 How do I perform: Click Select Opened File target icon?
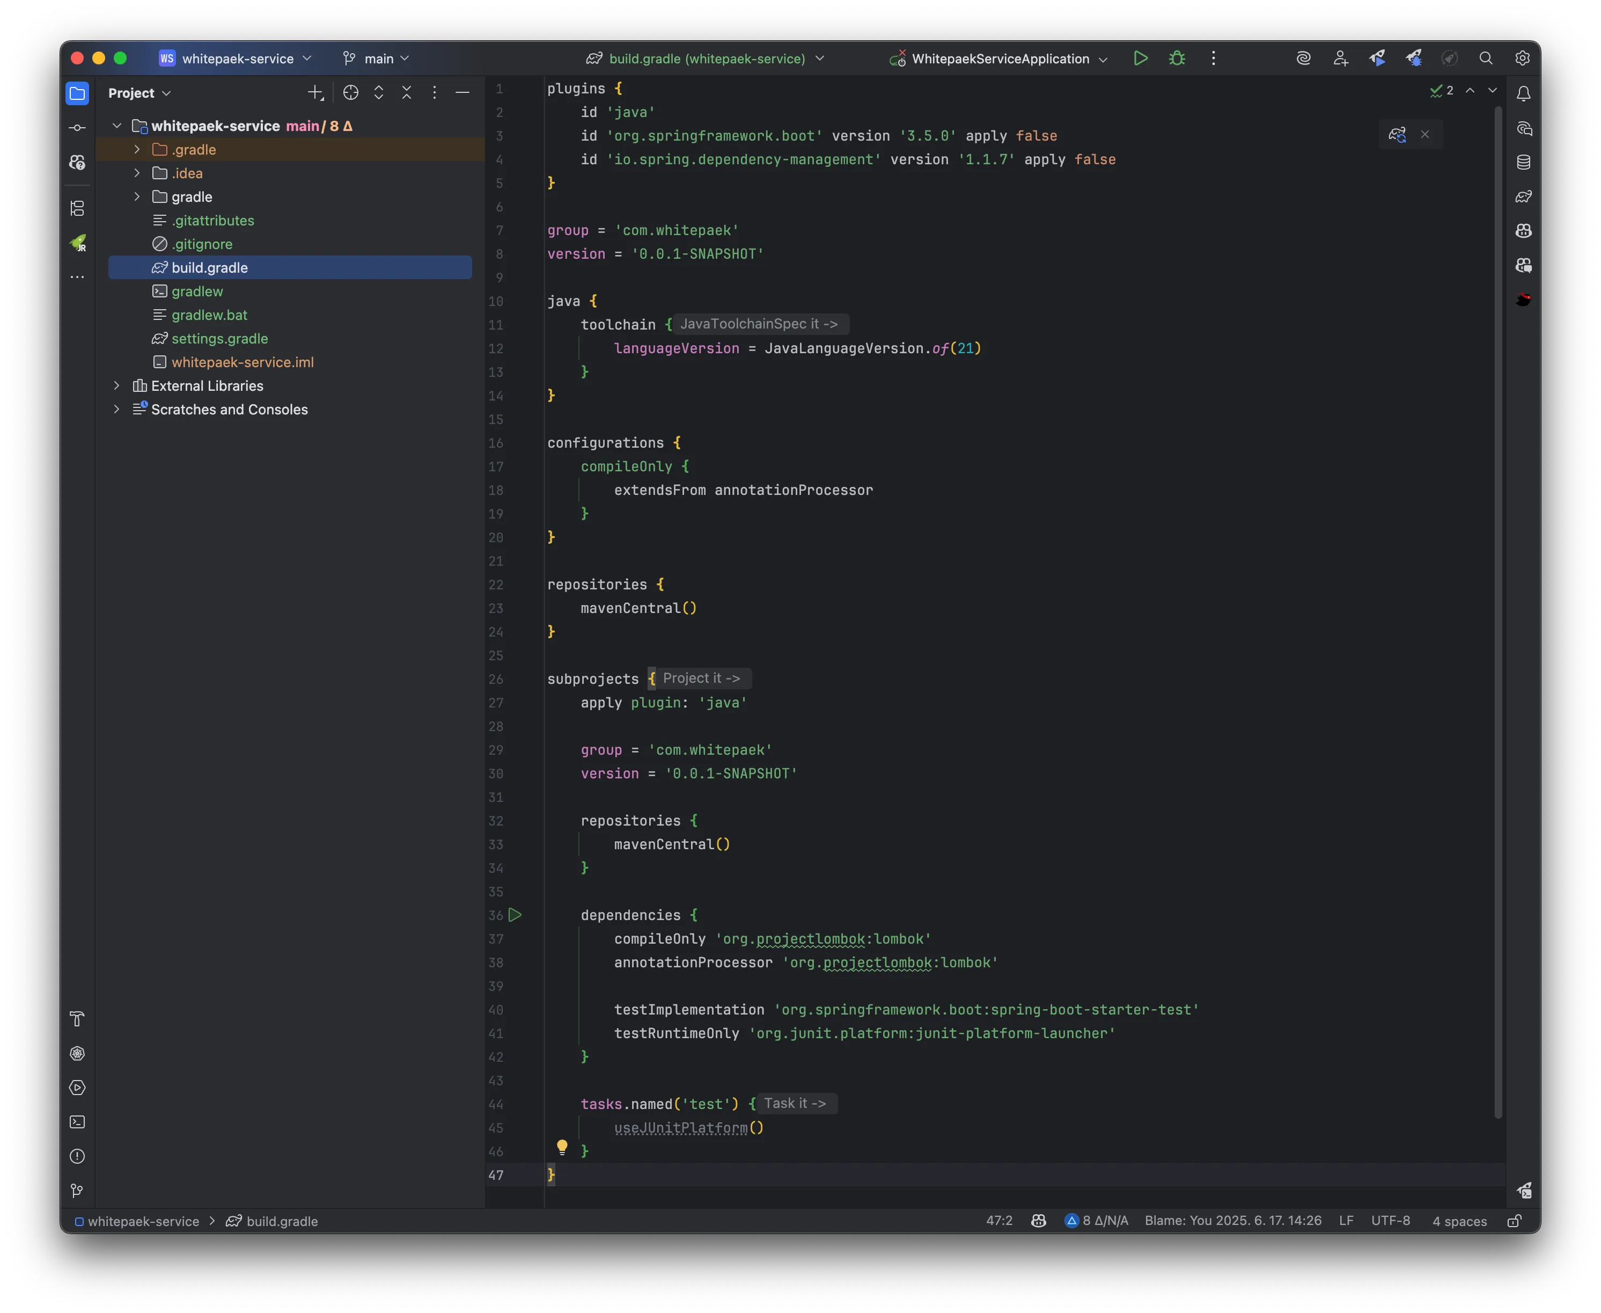point(350,92)
